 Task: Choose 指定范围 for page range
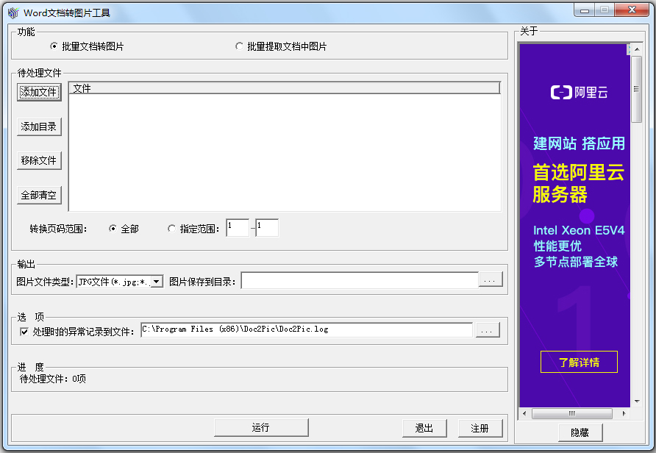pos(172,228)
